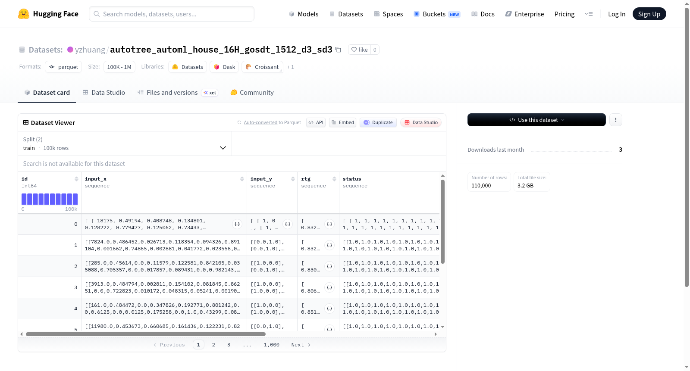Expand cell JSON for row 0 input_x
This screenshot has width=690, height=371.
(237, 224)
